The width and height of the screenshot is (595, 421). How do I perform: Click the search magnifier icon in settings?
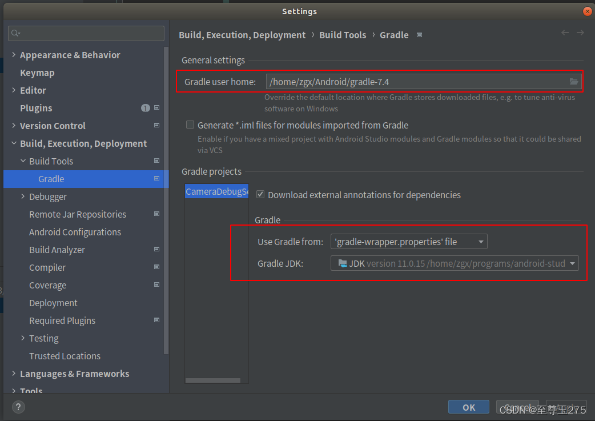[15, 33]
